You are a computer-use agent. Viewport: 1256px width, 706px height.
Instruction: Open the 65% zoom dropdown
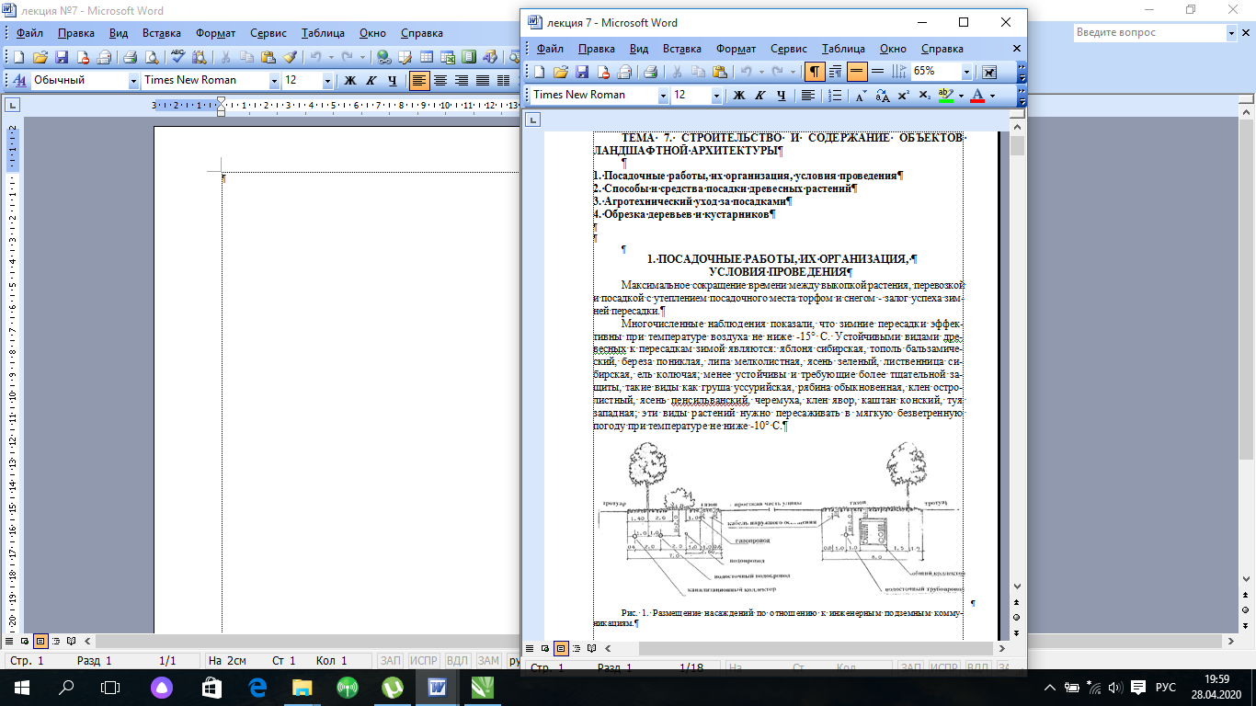(x=966, y=72)
